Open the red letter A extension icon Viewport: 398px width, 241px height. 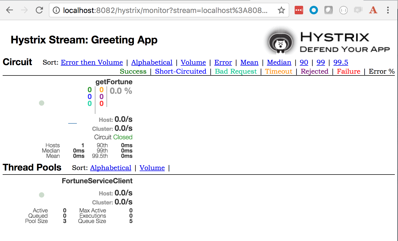pos(373,10)
